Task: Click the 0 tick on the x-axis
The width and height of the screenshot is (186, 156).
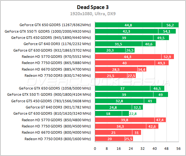Action: pyautogui.click(x=95, y=148)
